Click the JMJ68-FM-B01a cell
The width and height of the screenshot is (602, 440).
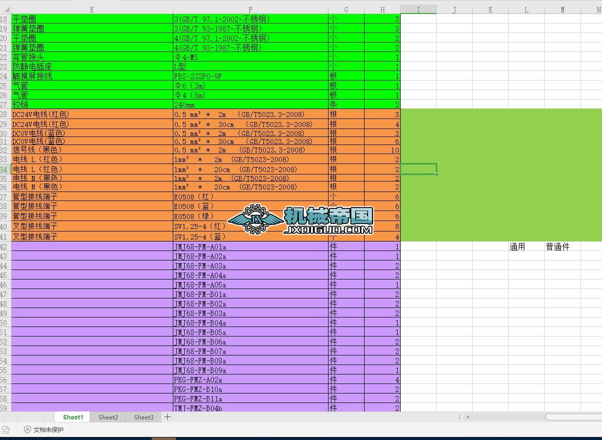tap(250, 294)
